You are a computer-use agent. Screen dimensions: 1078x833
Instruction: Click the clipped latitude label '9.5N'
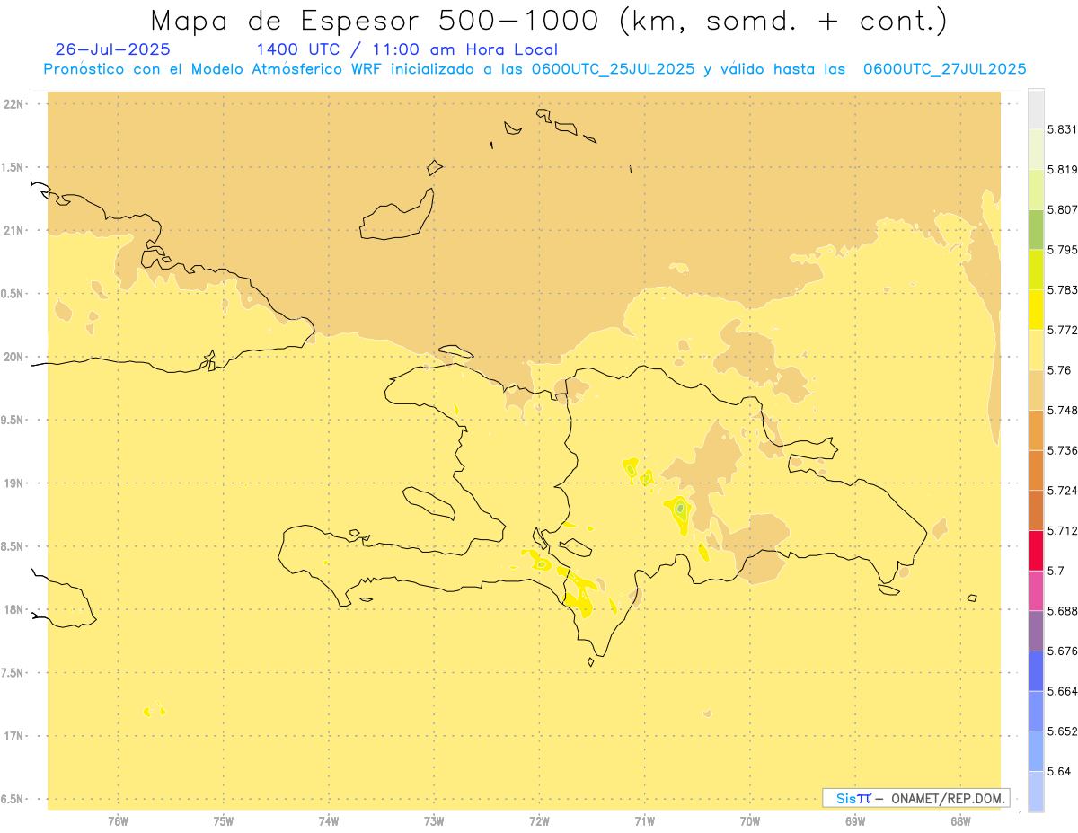tap(13, 420)
